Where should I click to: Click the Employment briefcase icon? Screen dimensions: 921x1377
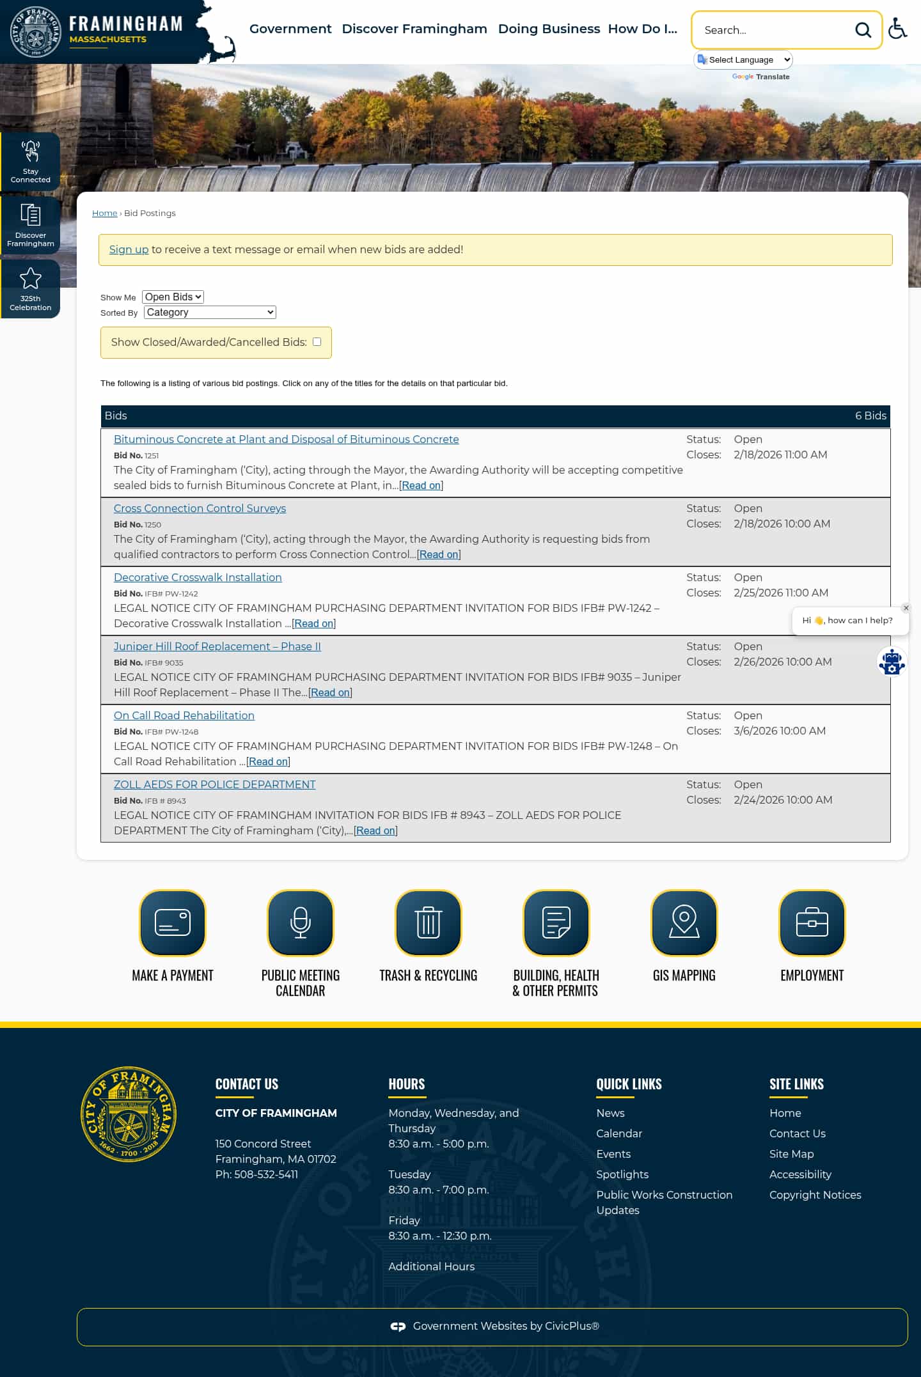(x=812, y=922)
